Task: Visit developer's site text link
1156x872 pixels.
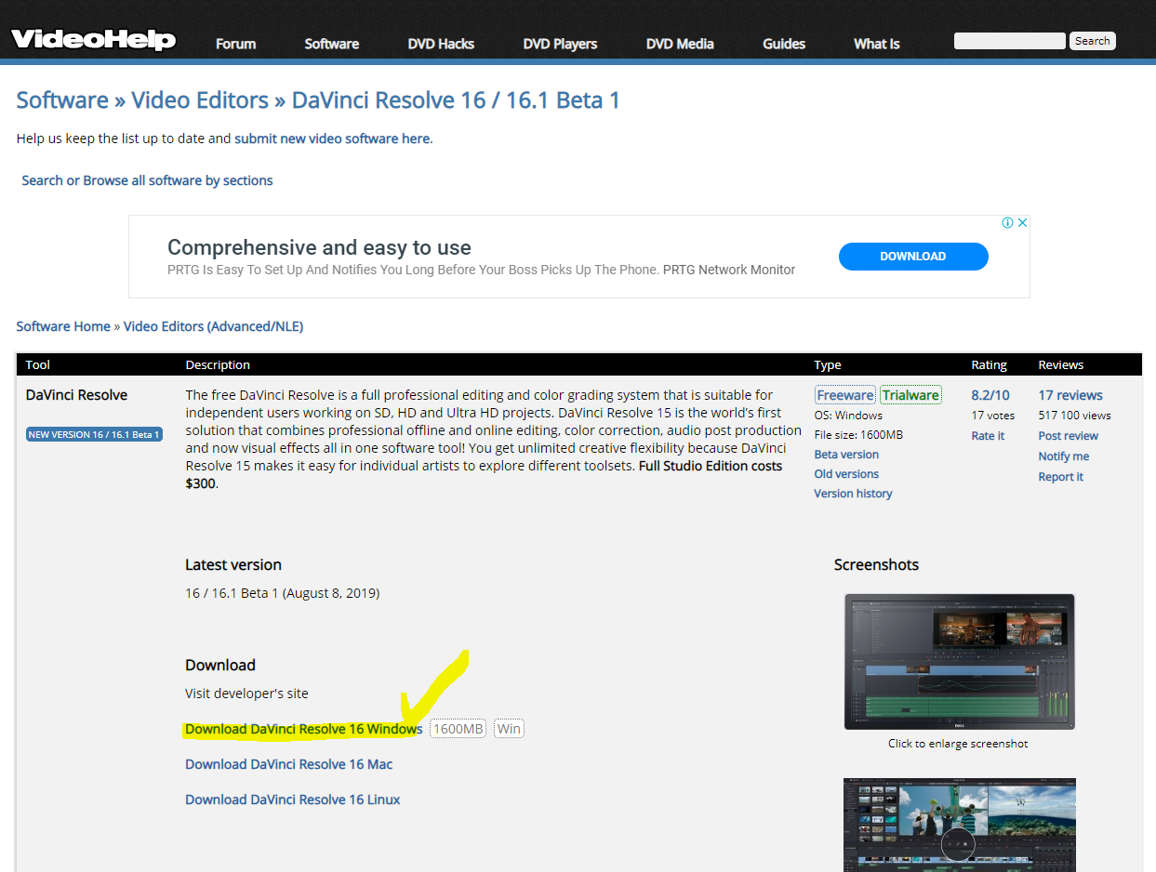Action: point(246,694)
